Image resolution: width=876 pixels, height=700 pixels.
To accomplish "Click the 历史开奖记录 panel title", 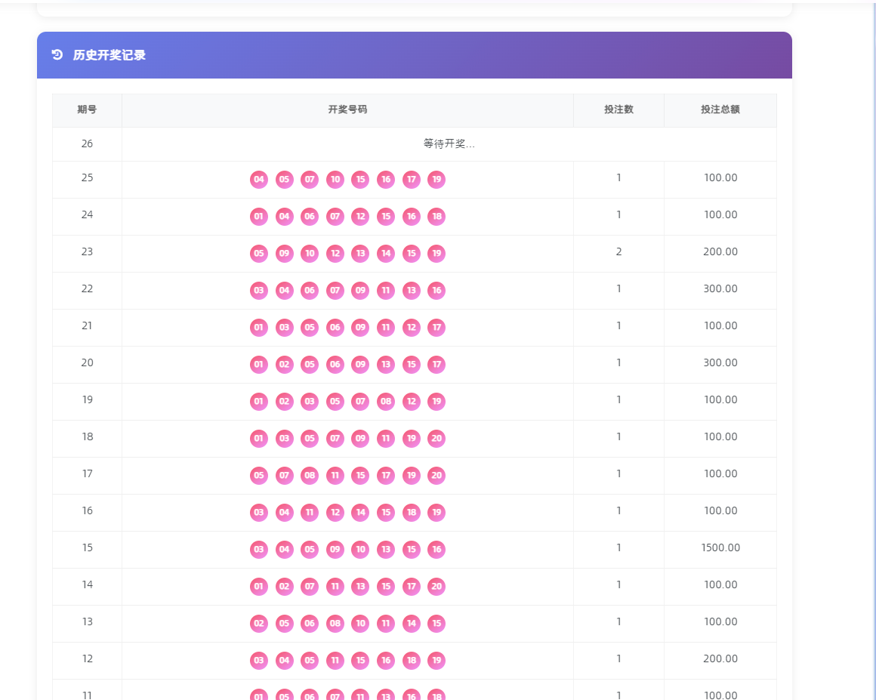I will (x=109, y=55).
